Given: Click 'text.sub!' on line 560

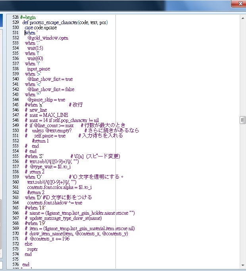Looking at the screenshot, I should coord(35,182).
